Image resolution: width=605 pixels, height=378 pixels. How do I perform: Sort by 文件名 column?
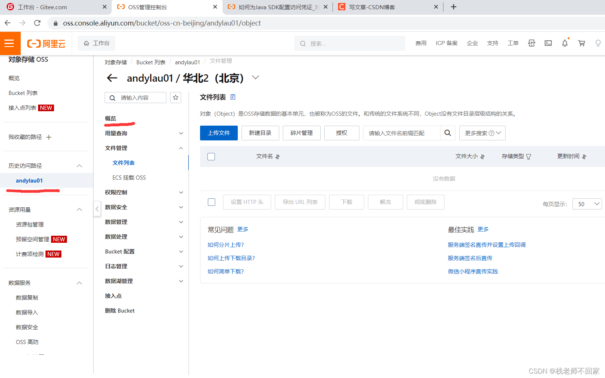click(x=278, y=157)
